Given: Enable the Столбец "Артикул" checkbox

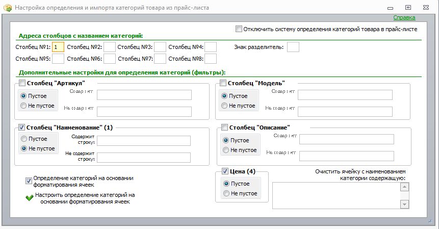Looking at the screenshot, I should point(22,83).
